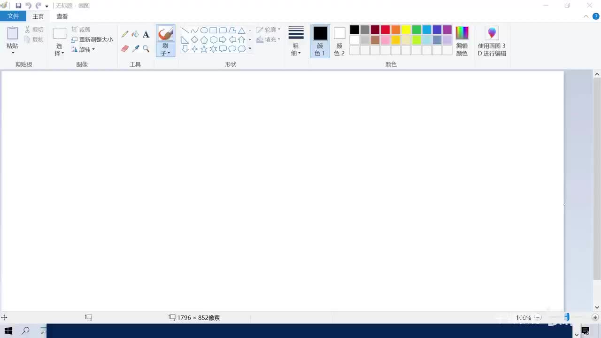Pick the Down arrow shape
The height and width of the screenshot is (338, 601).
coord(185,49)
